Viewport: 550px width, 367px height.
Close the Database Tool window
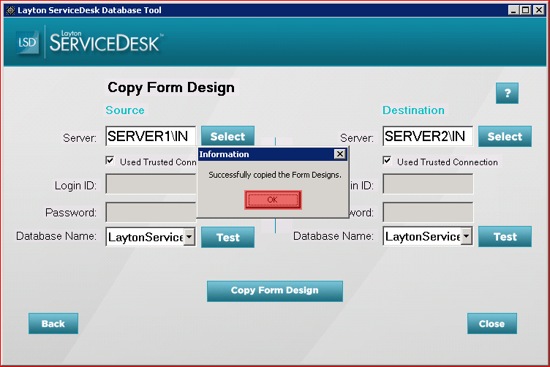[538, 10]
